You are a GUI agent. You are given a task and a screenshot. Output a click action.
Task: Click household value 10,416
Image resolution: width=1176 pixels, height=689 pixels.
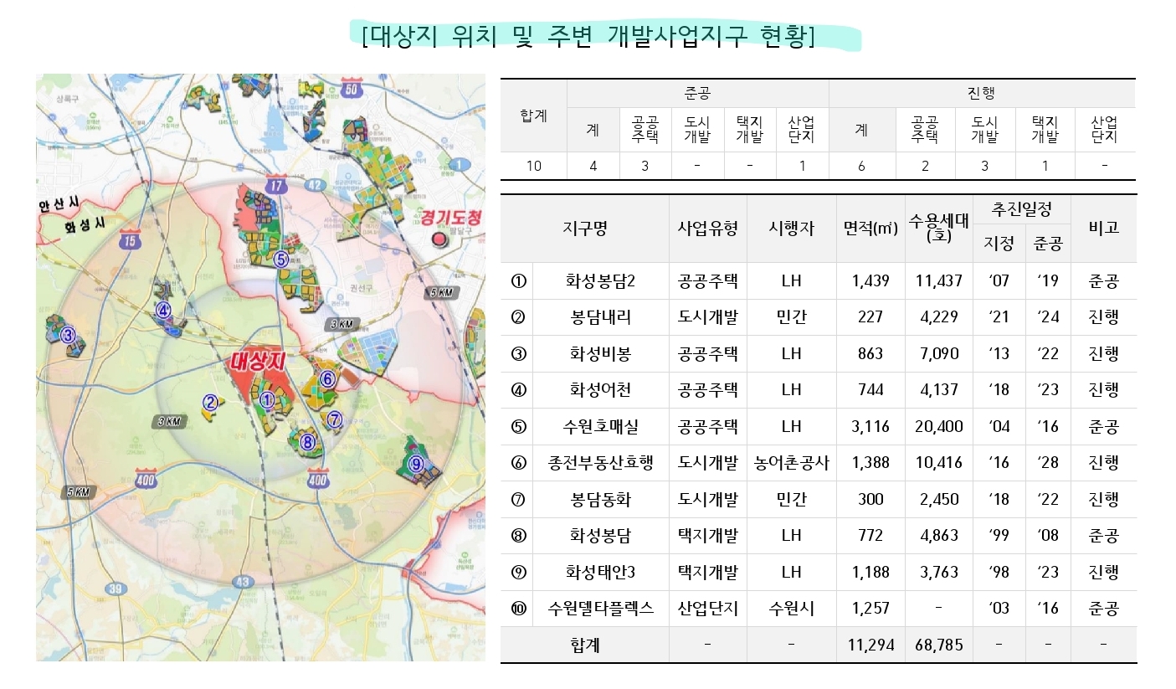click(x=938, y=463)
